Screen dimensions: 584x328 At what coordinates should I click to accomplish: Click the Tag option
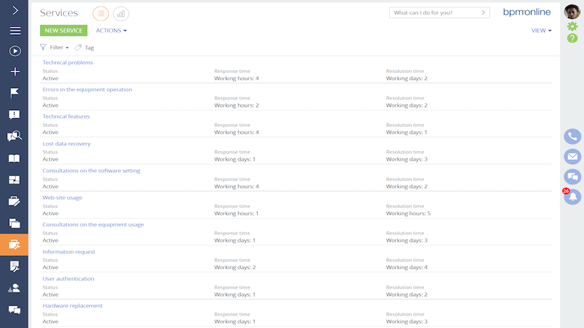[85, 47]
